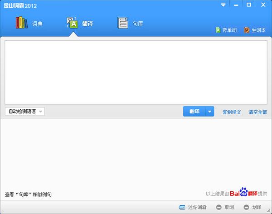Viewport: 272px width, 214px height.
Task: Click 清空全部 to clear all text
Action: coord(257,112)
